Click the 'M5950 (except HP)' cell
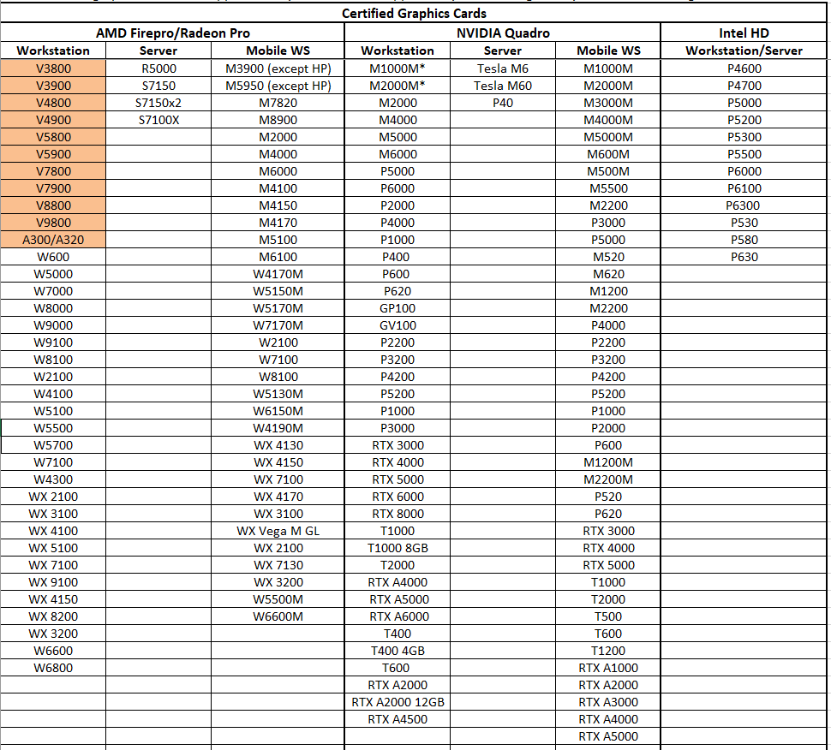 [278, 86]
